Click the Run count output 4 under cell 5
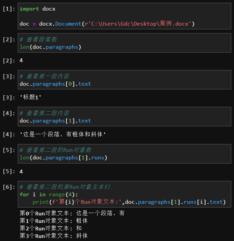Screen dimensions: 234x241 coord(21,171)
